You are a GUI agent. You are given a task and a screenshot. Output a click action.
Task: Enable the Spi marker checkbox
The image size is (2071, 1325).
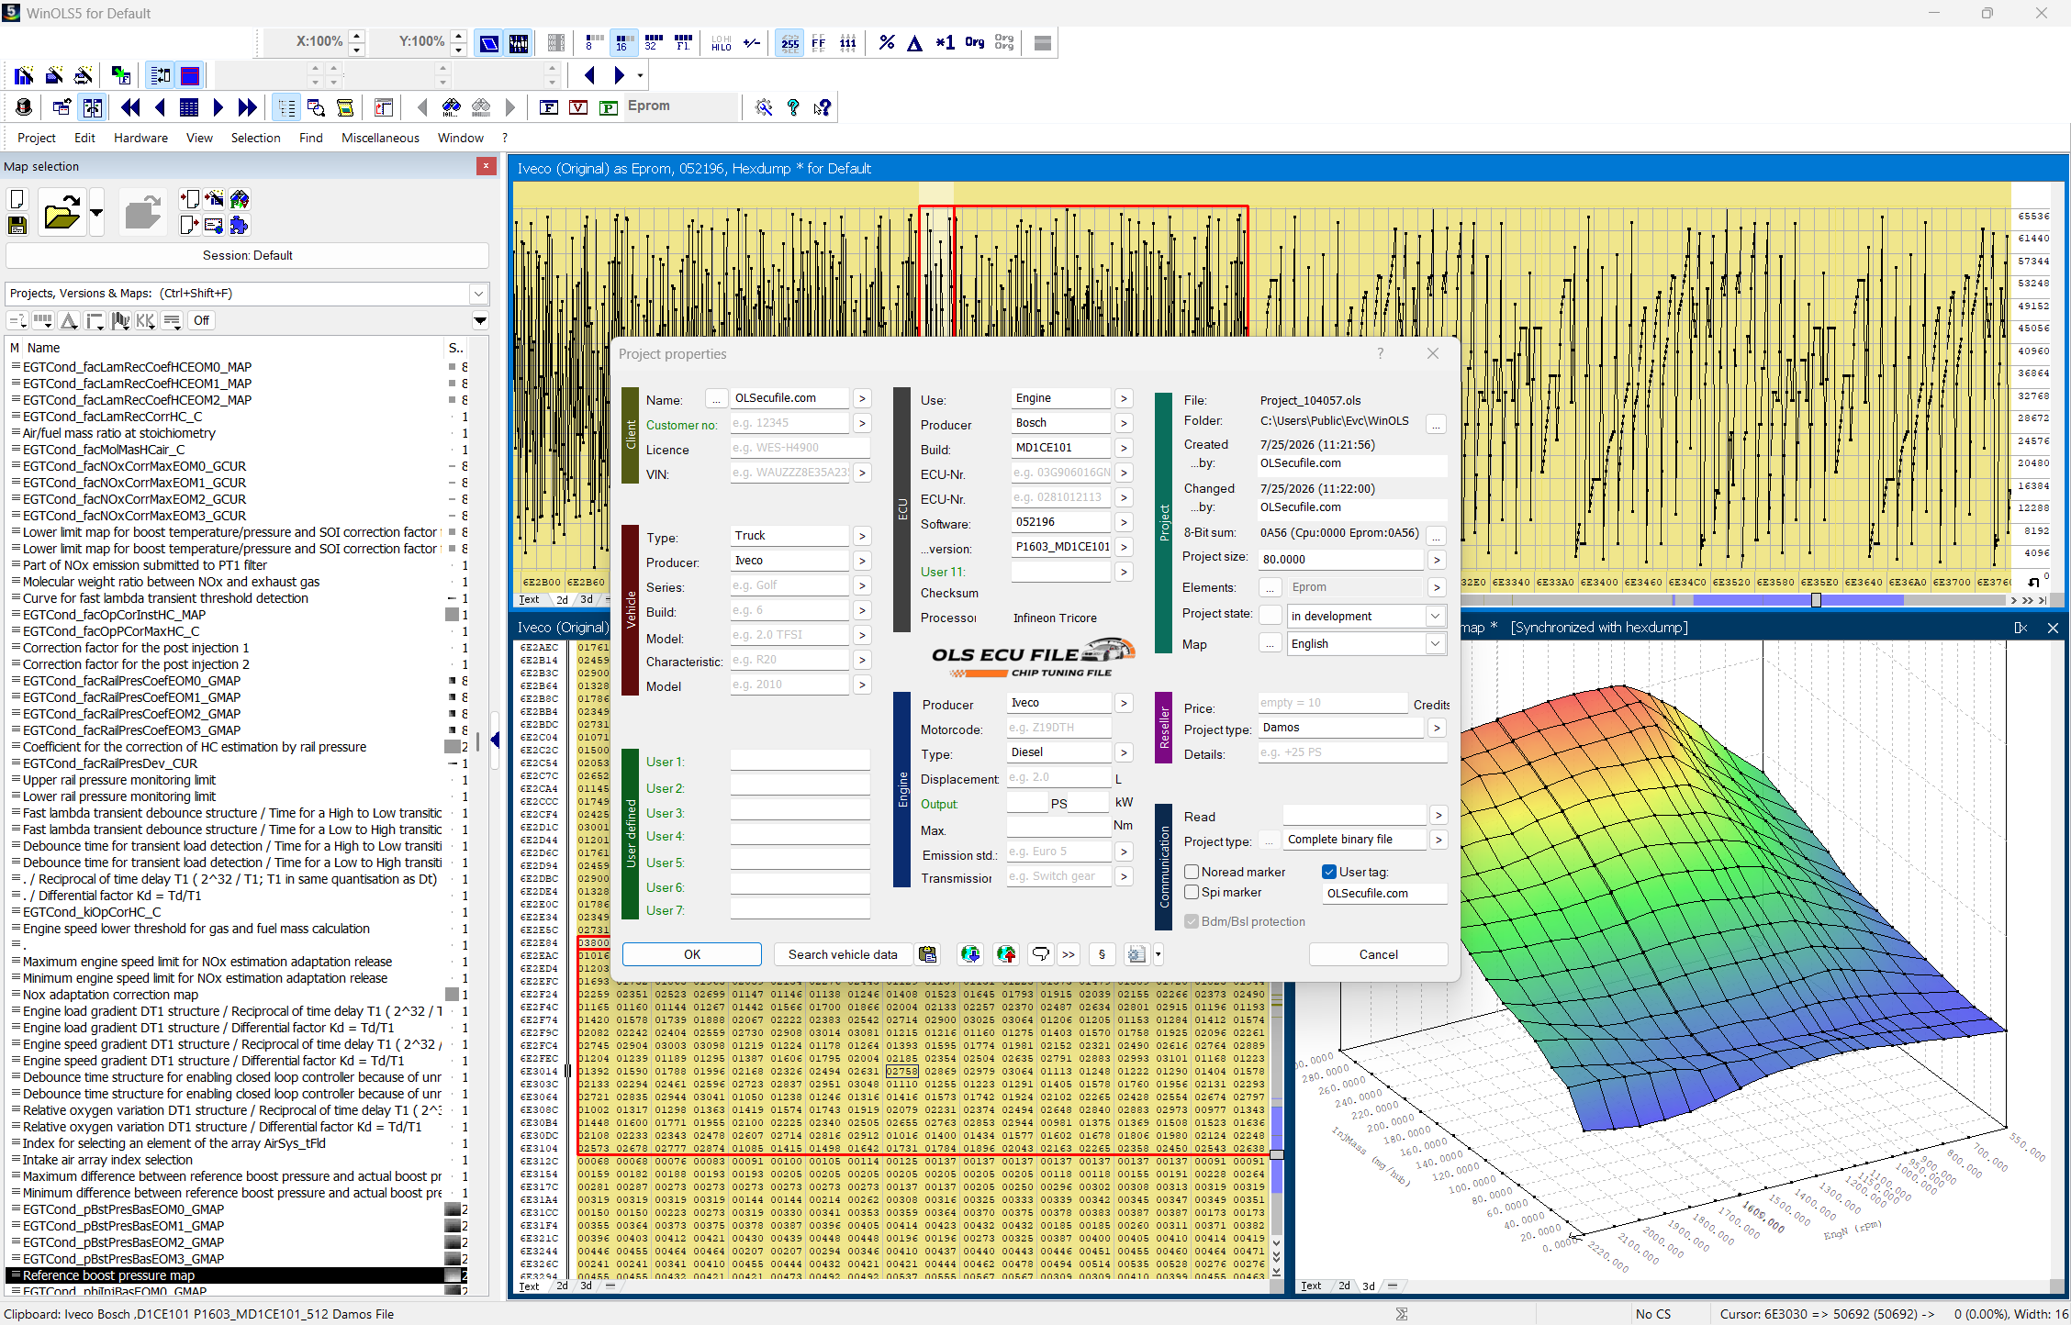1192,892
